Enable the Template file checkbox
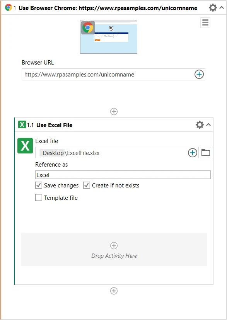This screenshot has width=227, height=320. (39, 197)
